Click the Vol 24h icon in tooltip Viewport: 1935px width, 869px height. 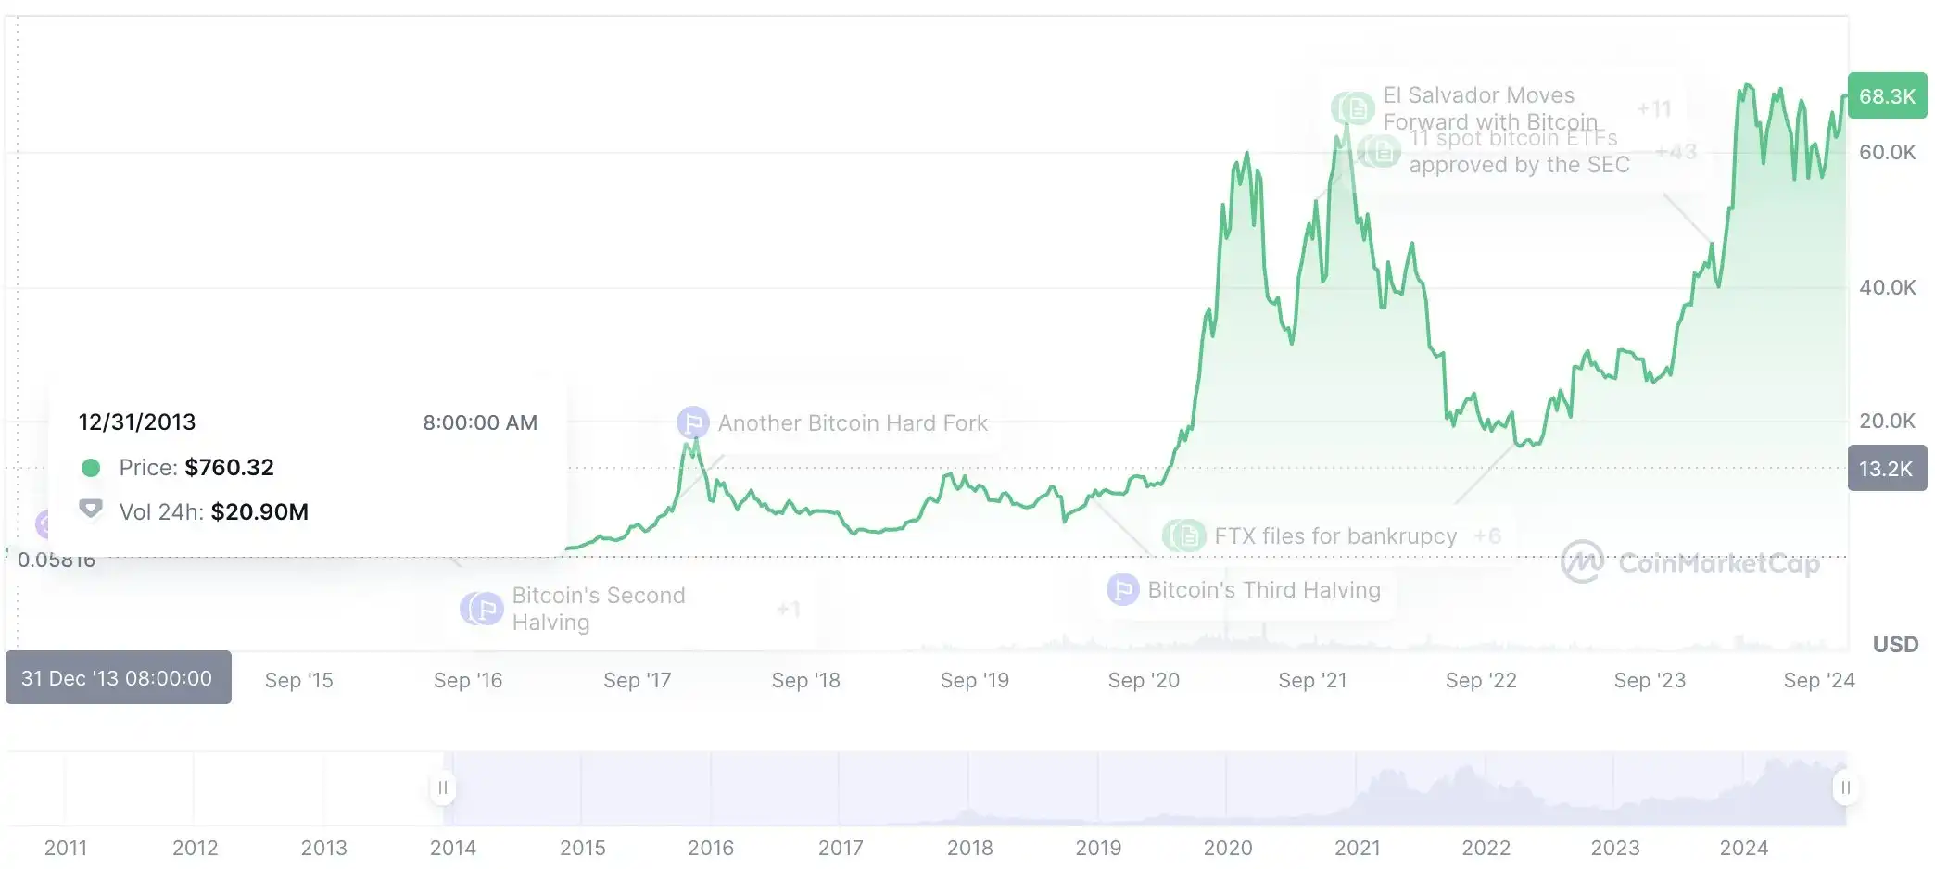(91, 510)
